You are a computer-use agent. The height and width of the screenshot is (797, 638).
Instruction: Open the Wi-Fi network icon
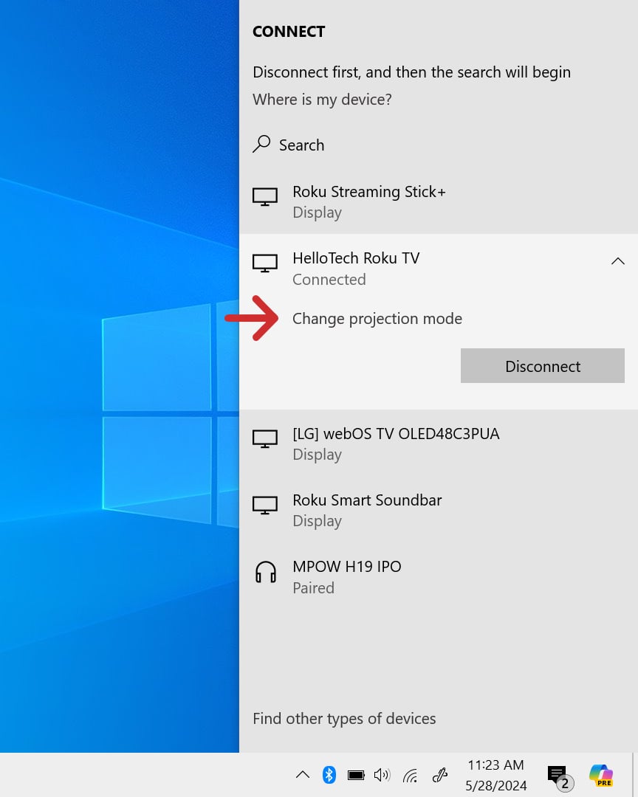point(411,775)
